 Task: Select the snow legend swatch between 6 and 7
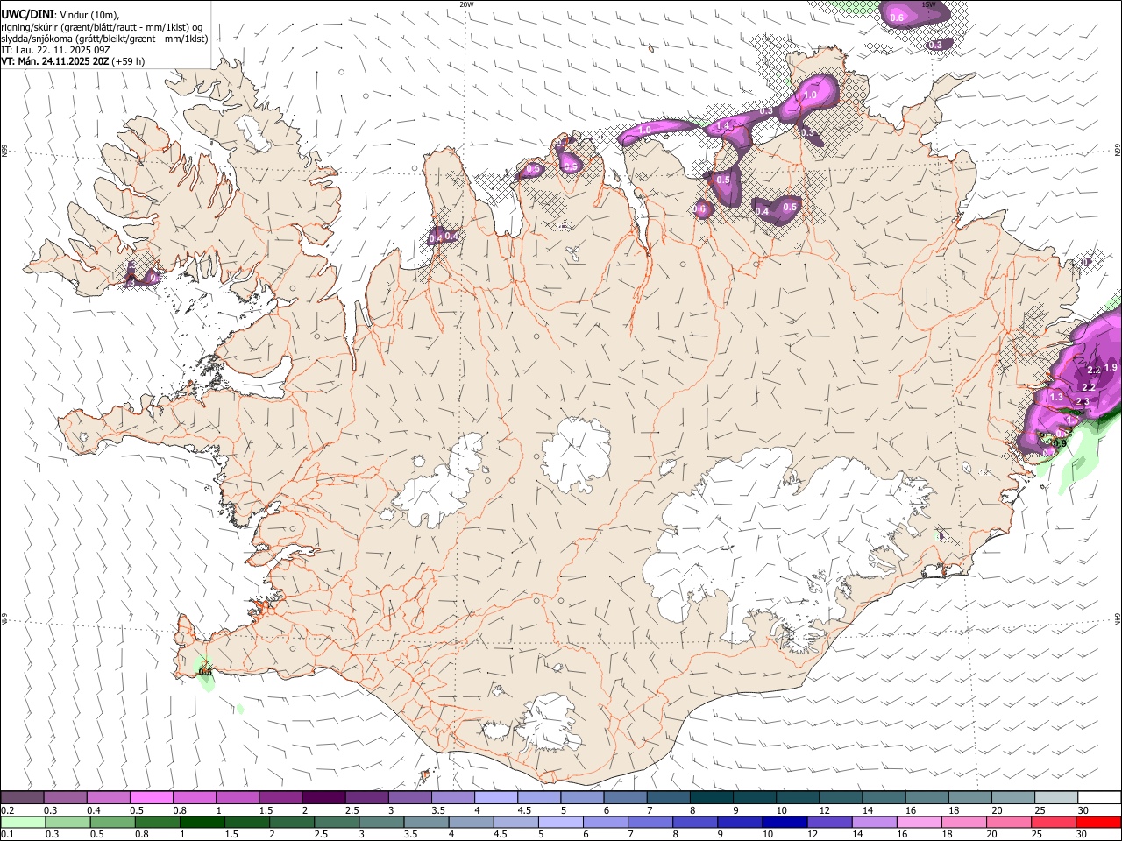(626, 797)
